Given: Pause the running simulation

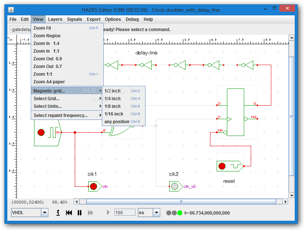Looking at the screenshot, I should tap(80, 213).
